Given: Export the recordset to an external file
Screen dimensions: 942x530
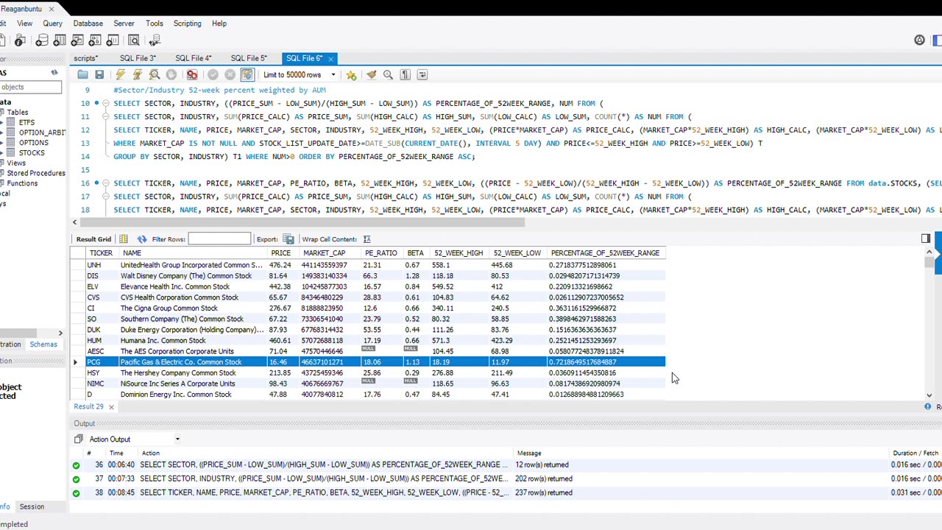Looking at the screenshot, I should tap(288, 239).
